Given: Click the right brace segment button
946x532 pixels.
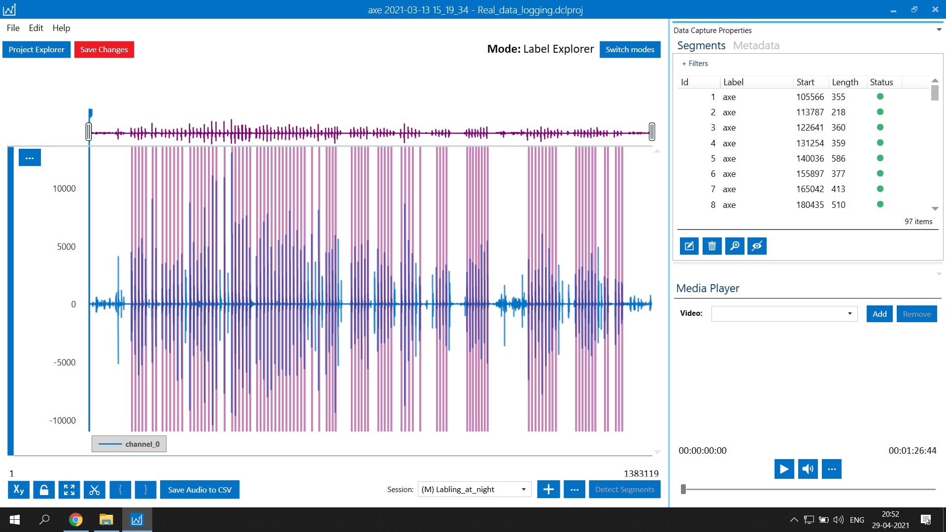Looking at the screenshot, I should [145, 490].
